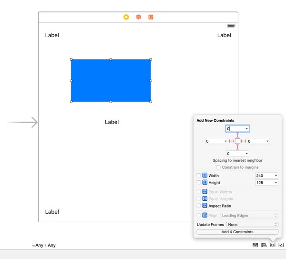This screenshot has height=259, width=286.
Task: Select the blue view rectangle
Action: (x=111, y=81)
